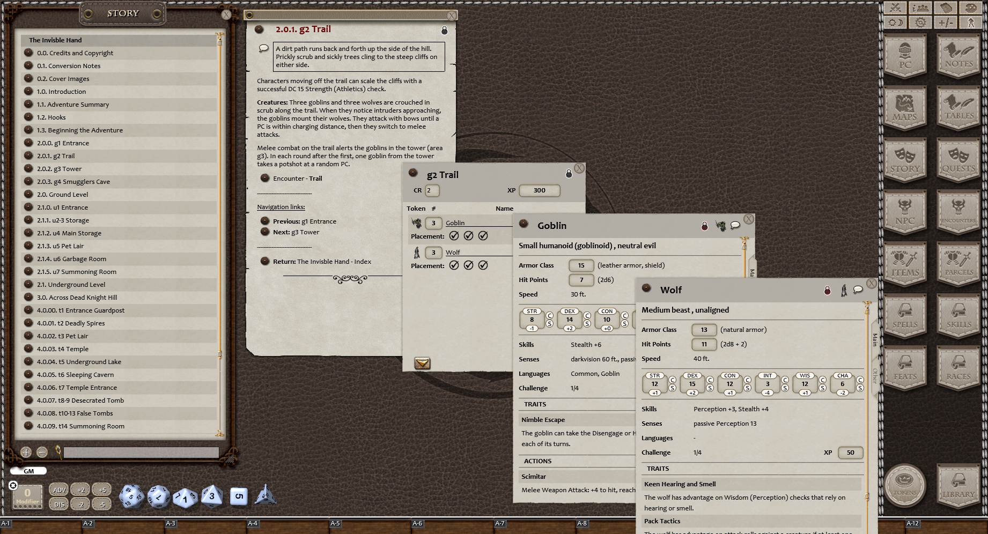Toggle the lock on the g2 Trail story window
Image resolution: width=988 pixels, height=534 pixels.
444,31
